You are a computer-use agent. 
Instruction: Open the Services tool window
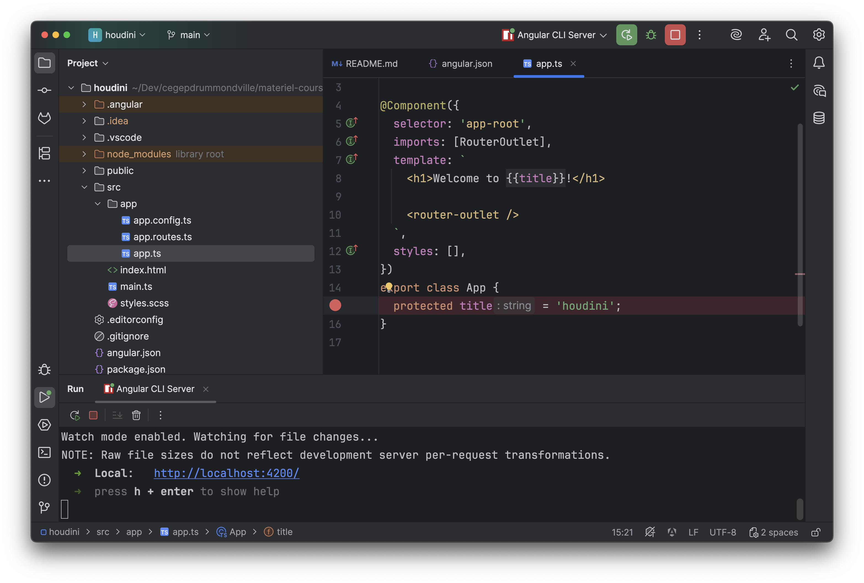tap(45, 425)
